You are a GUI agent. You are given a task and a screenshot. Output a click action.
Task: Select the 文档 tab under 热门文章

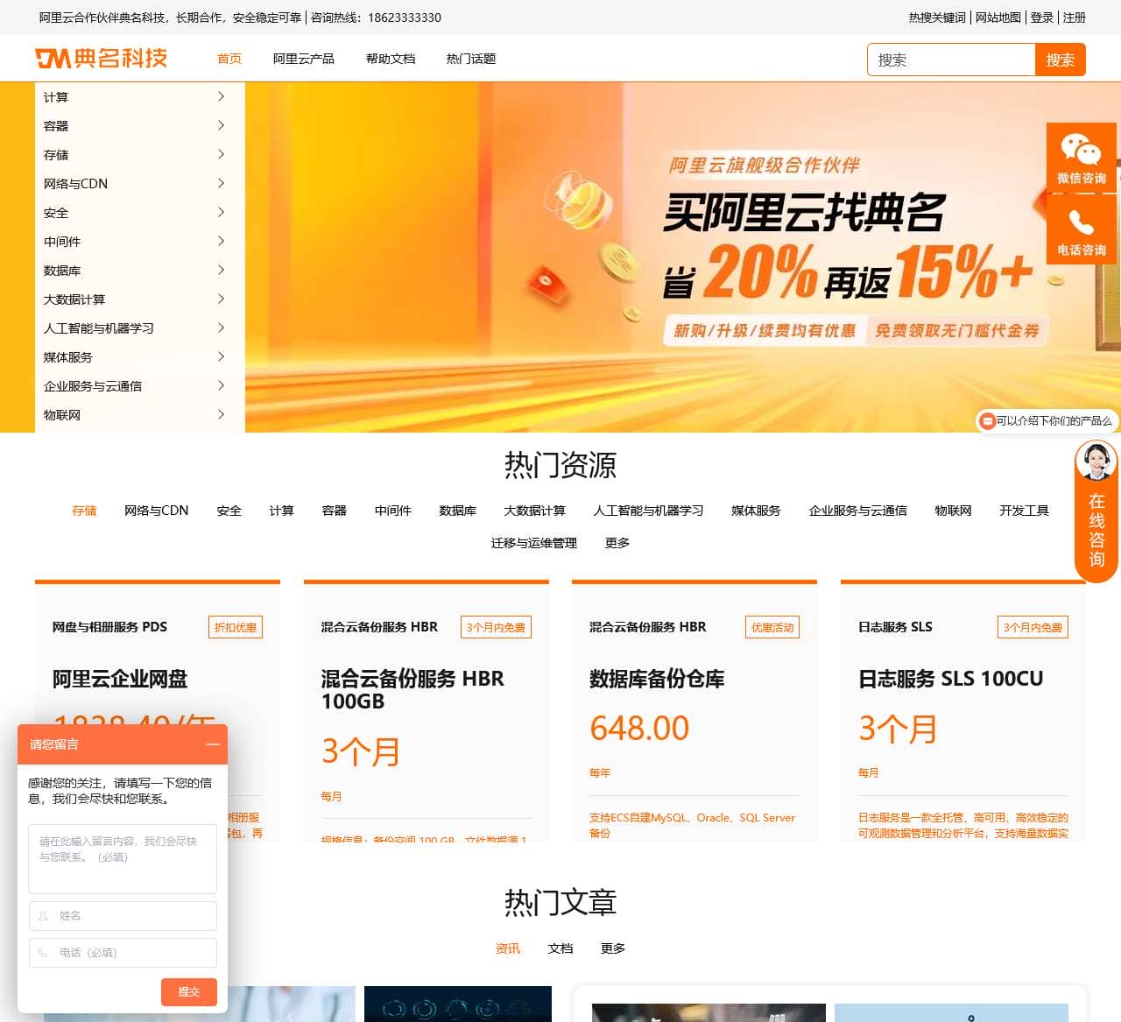click(x=560, y=948)
